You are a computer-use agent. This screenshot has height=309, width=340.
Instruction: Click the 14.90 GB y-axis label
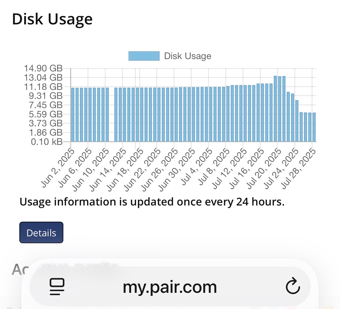point(43,68)
